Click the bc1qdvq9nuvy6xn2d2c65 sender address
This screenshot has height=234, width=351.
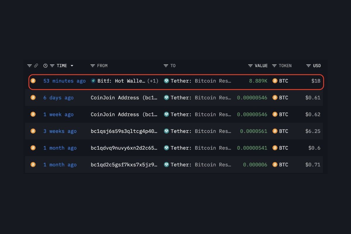[x=124, y=148]
